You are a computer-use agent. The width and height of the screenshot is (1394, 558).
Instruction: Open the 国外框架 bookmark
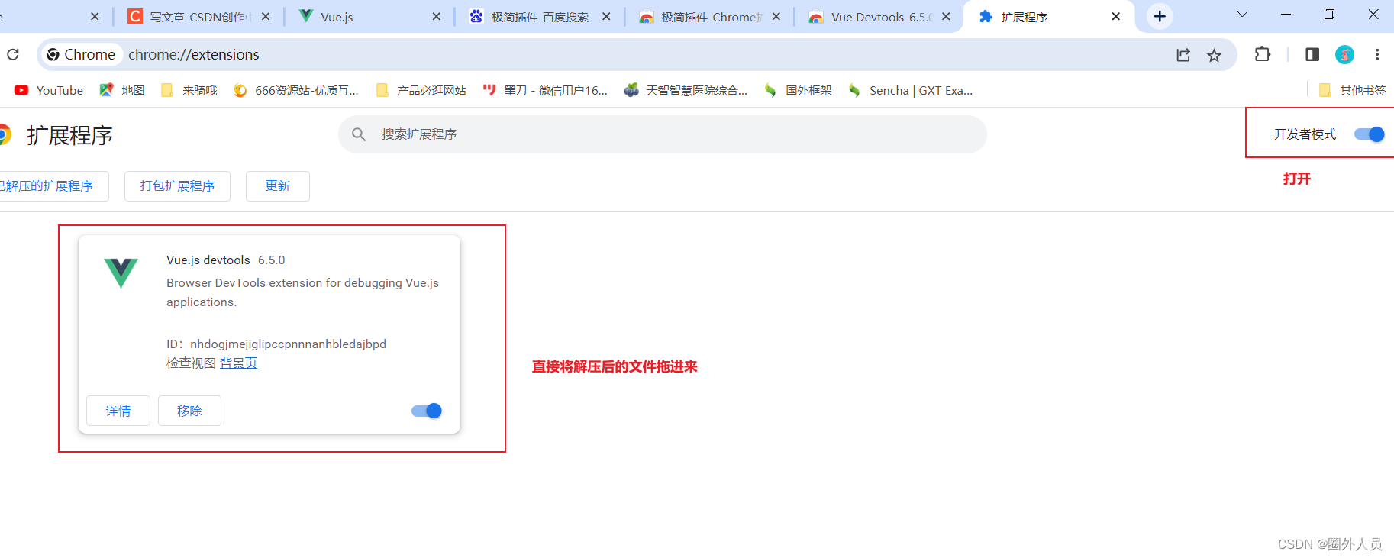coord(798,90)
